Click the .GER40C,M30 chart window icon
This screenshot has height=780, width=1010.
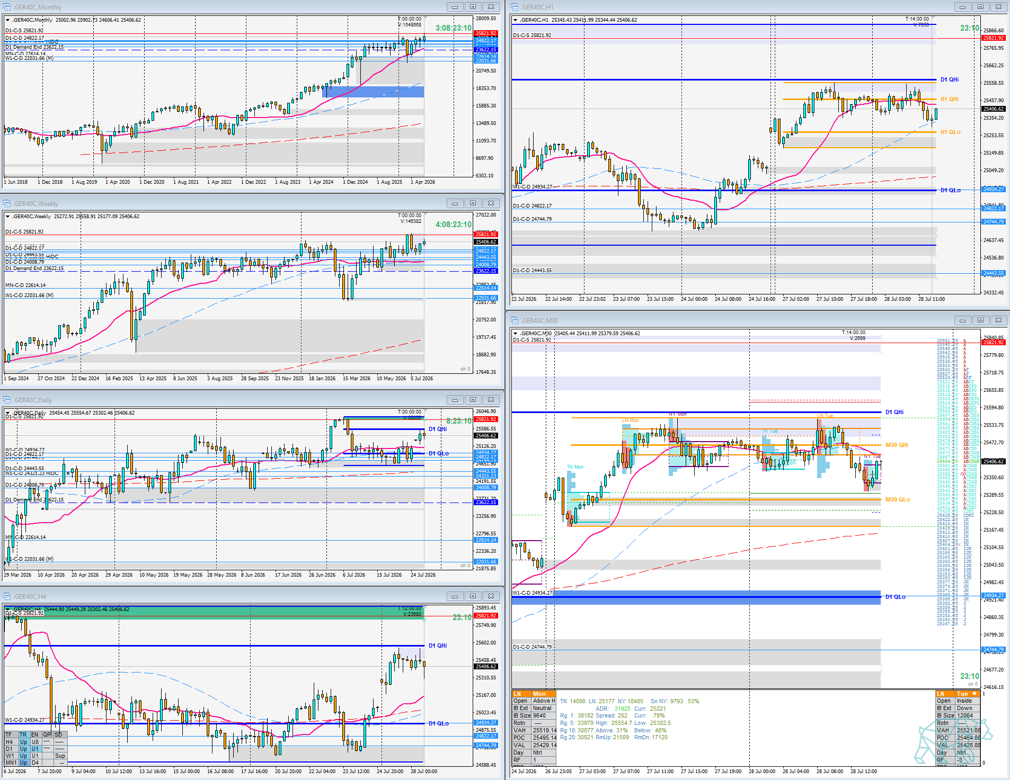tap(515, 320)
